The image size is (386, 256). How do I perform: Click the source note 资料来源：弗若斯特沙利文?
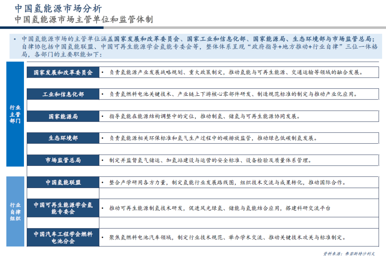(x=349, y=253)
